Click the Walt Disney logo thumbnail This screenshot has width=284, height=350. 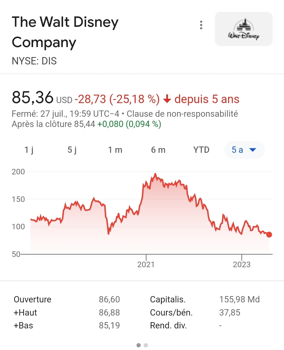[244, 29]
